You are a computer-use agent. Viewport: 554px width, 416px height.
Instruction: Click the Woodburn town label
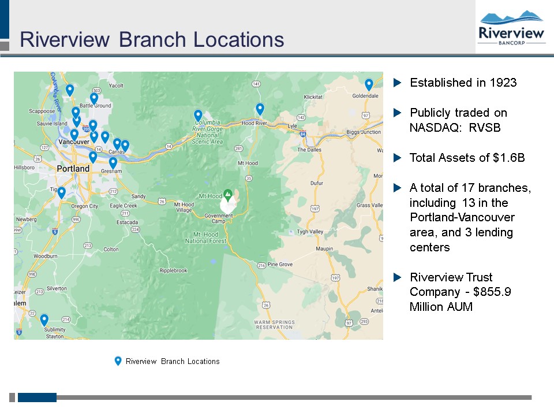[46, 256]
